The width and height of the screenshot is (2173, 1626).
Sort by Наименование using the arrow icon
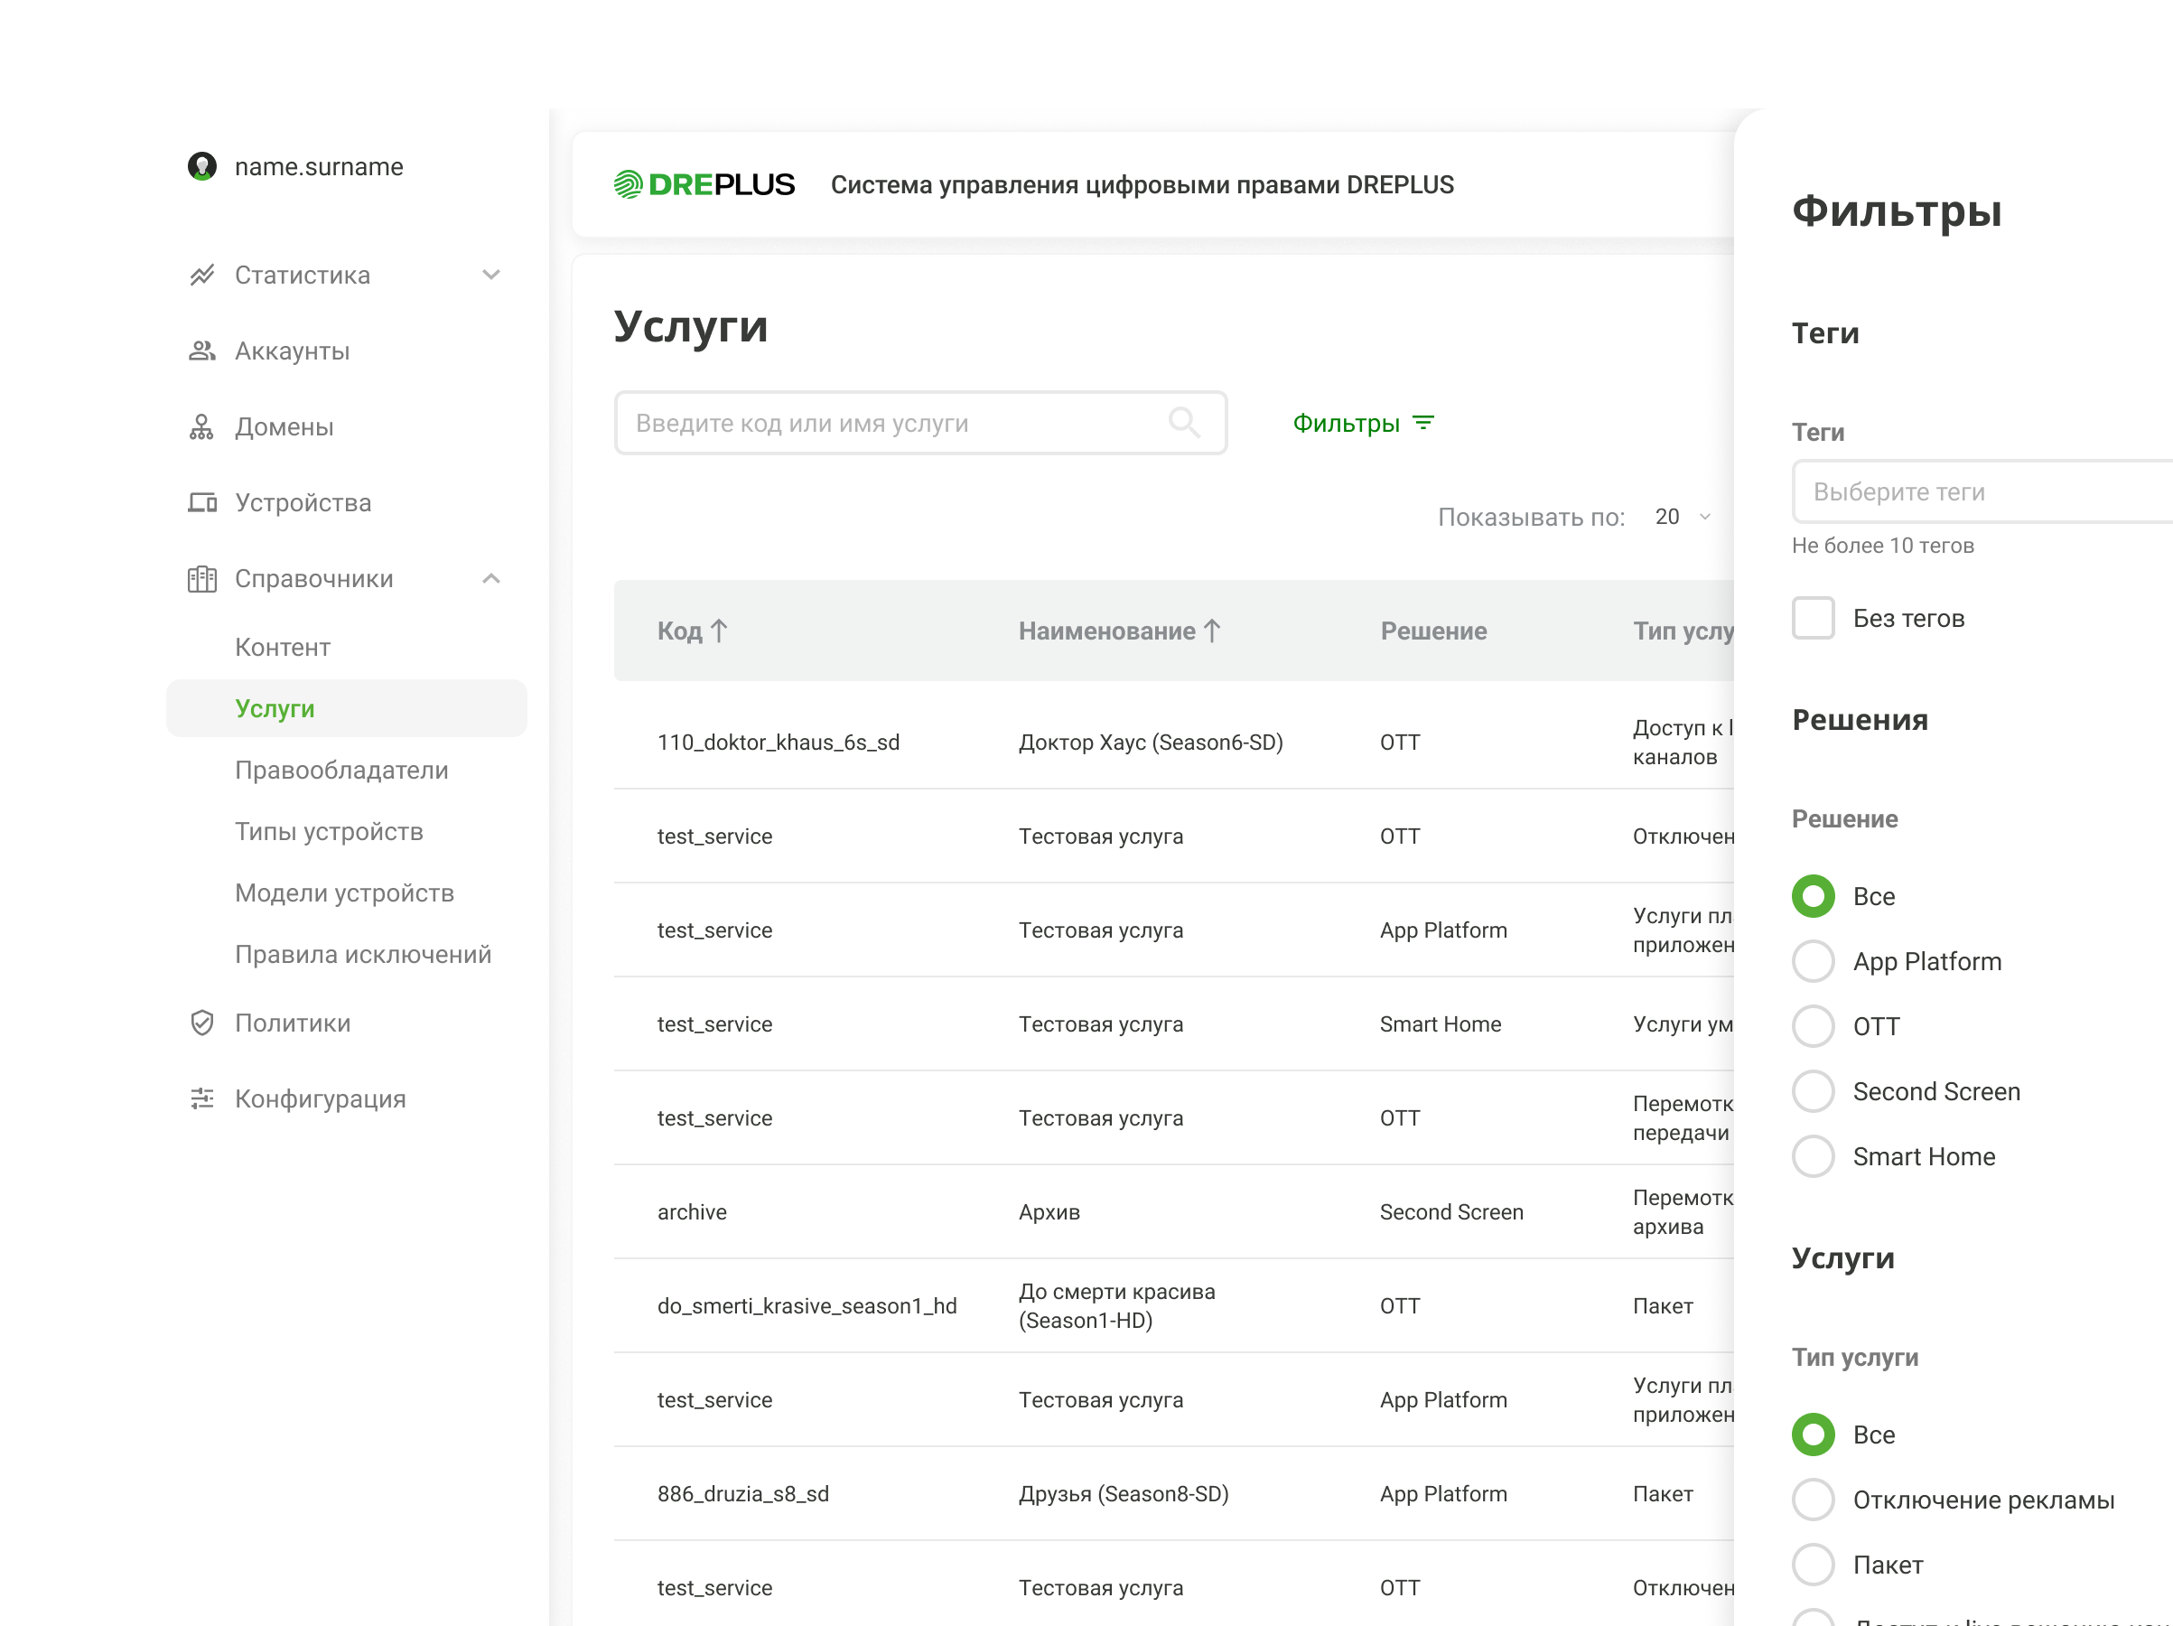pyautogui.click(x=1212, y=631)
